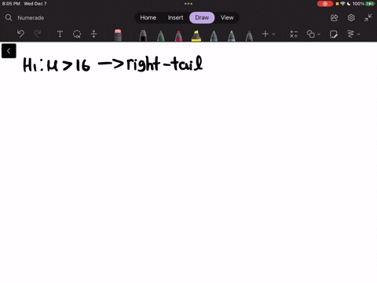Switch to the Home tab
This screenshot has height=283, width=377.
pos(148,17)
